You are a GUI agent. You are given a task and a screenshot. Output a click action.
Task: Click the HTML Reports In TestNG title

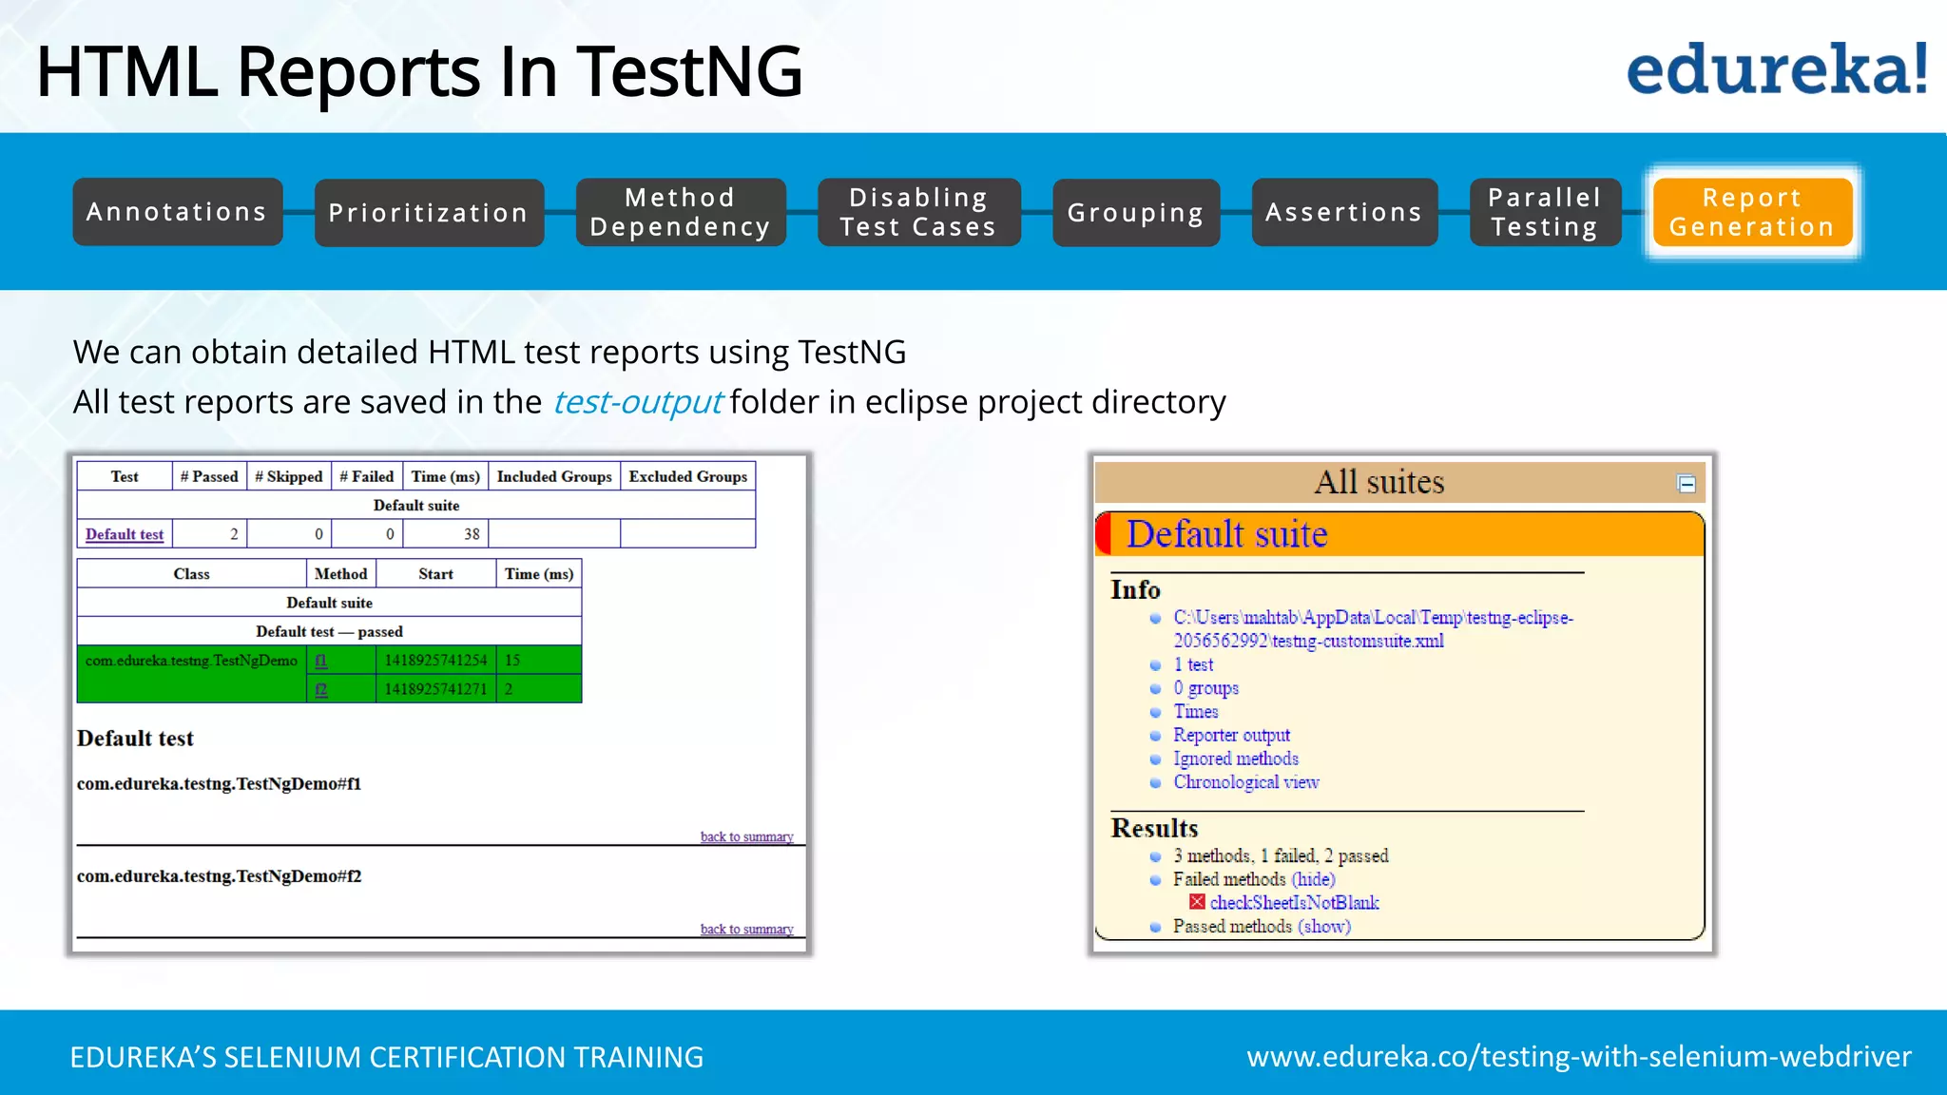click(419, 71)
